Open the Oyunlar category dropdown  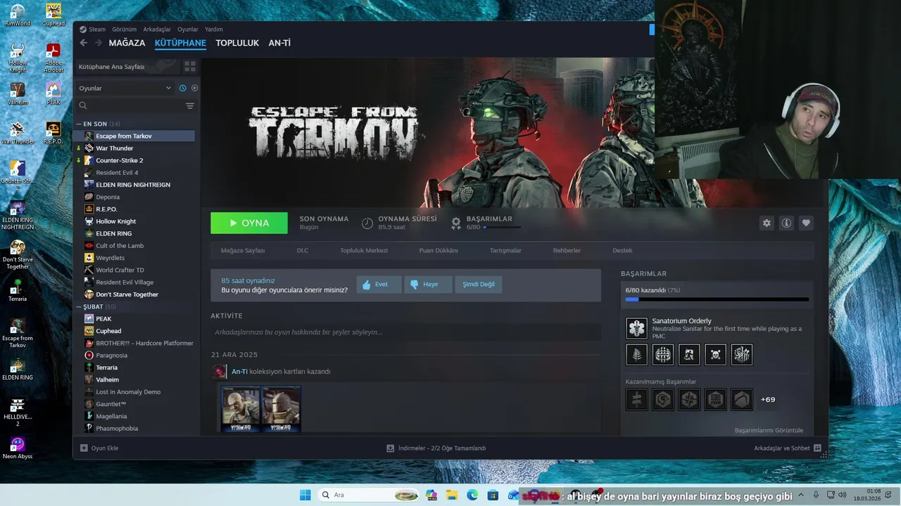click(125, 88)
